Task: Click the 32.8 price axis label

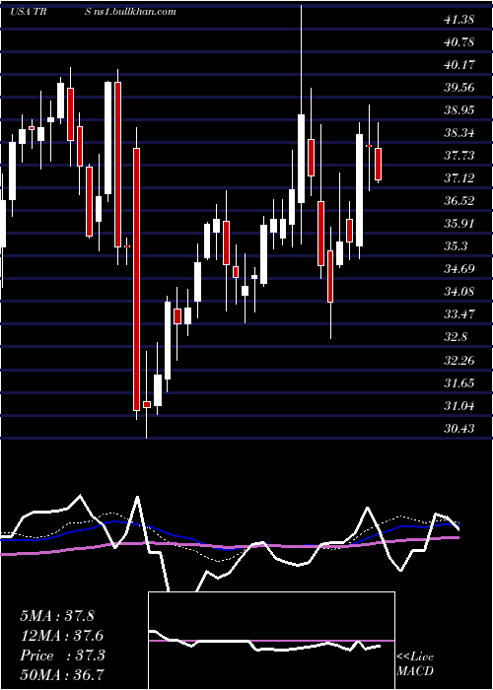Action: (x=456, y=337)
